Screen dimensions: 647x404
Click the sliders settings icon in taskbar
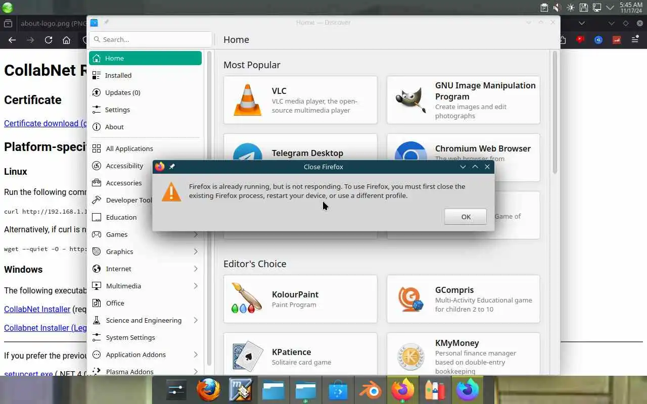(x=176, y=390)
